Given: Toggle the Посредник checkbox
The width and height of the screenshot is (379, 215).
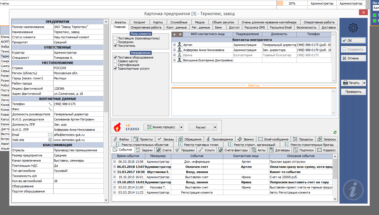Looking at the screenshot, I should (115, 42).
